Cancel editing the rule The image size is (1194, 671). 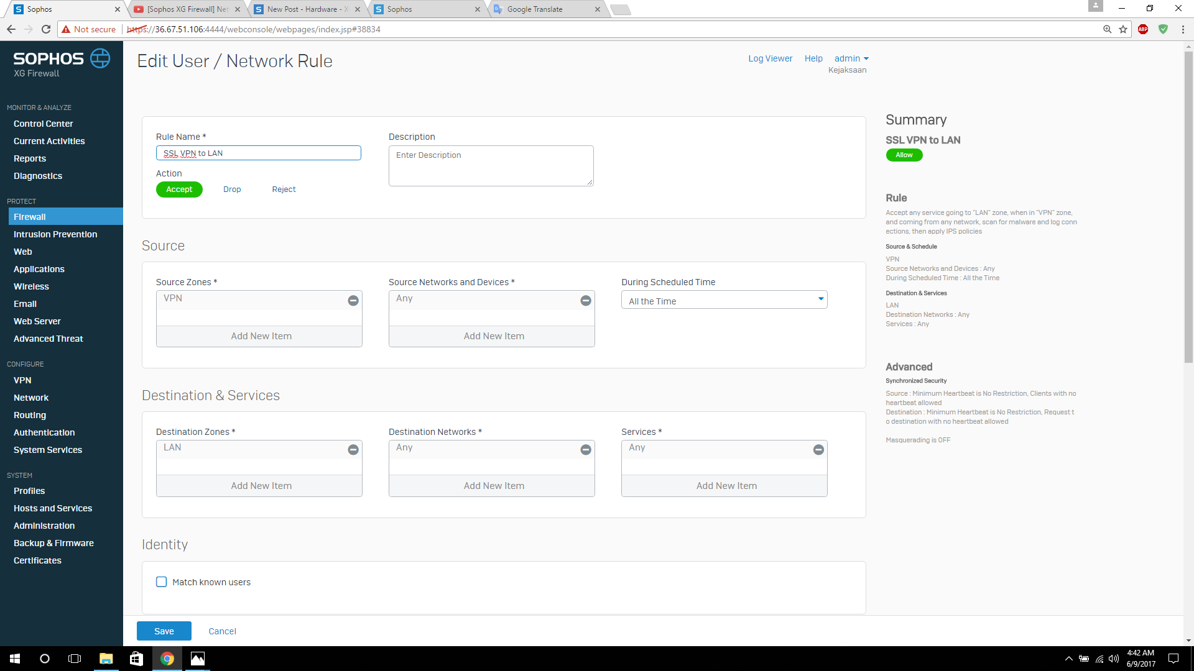pyautogui.click(x=222, y=631)
